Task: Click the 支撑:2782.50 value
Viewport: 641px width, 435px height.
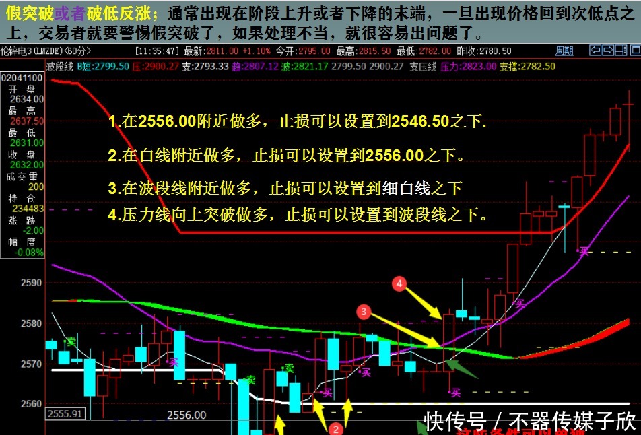Action: [527, 67]
